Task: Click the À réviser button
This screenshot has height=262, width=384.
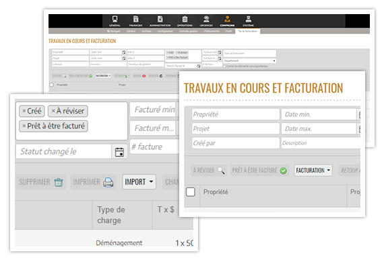Action: [x=209, y=170]
